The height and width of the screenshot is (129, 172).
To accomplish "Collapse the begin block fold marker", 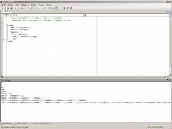I will click(x=8, y=25).
